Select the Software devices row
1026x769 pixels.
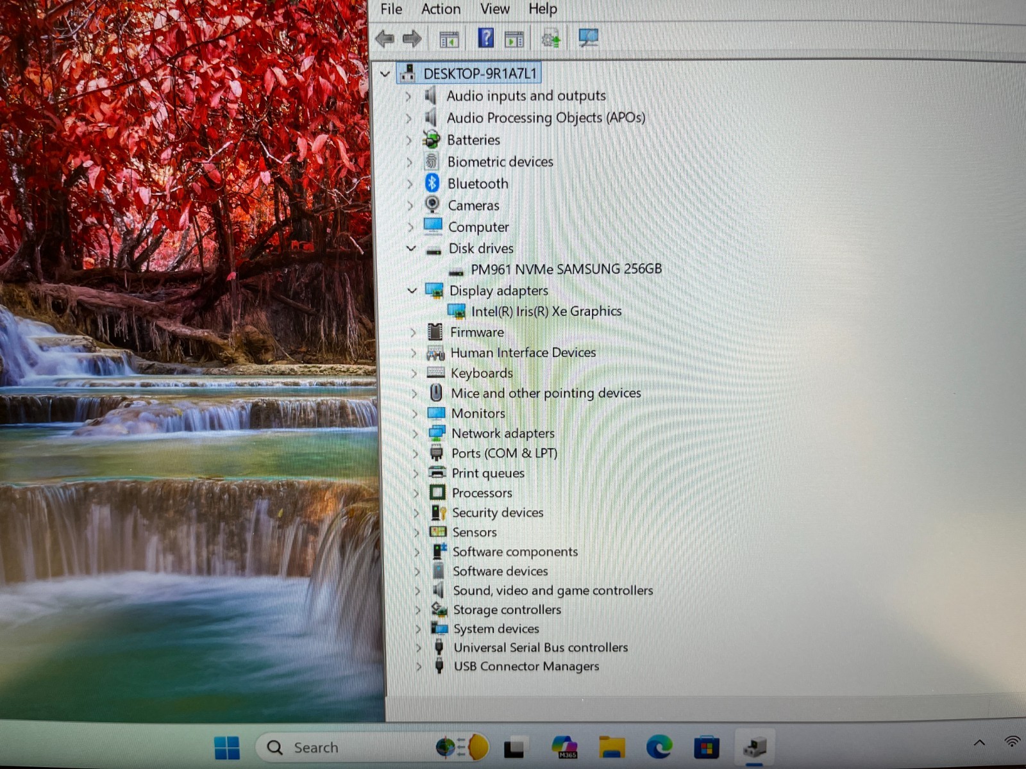(500, 571)
